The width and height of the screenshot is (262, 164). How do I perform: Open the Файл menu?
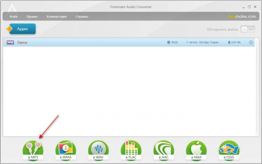pyautogui.click(x=14, y=17)
